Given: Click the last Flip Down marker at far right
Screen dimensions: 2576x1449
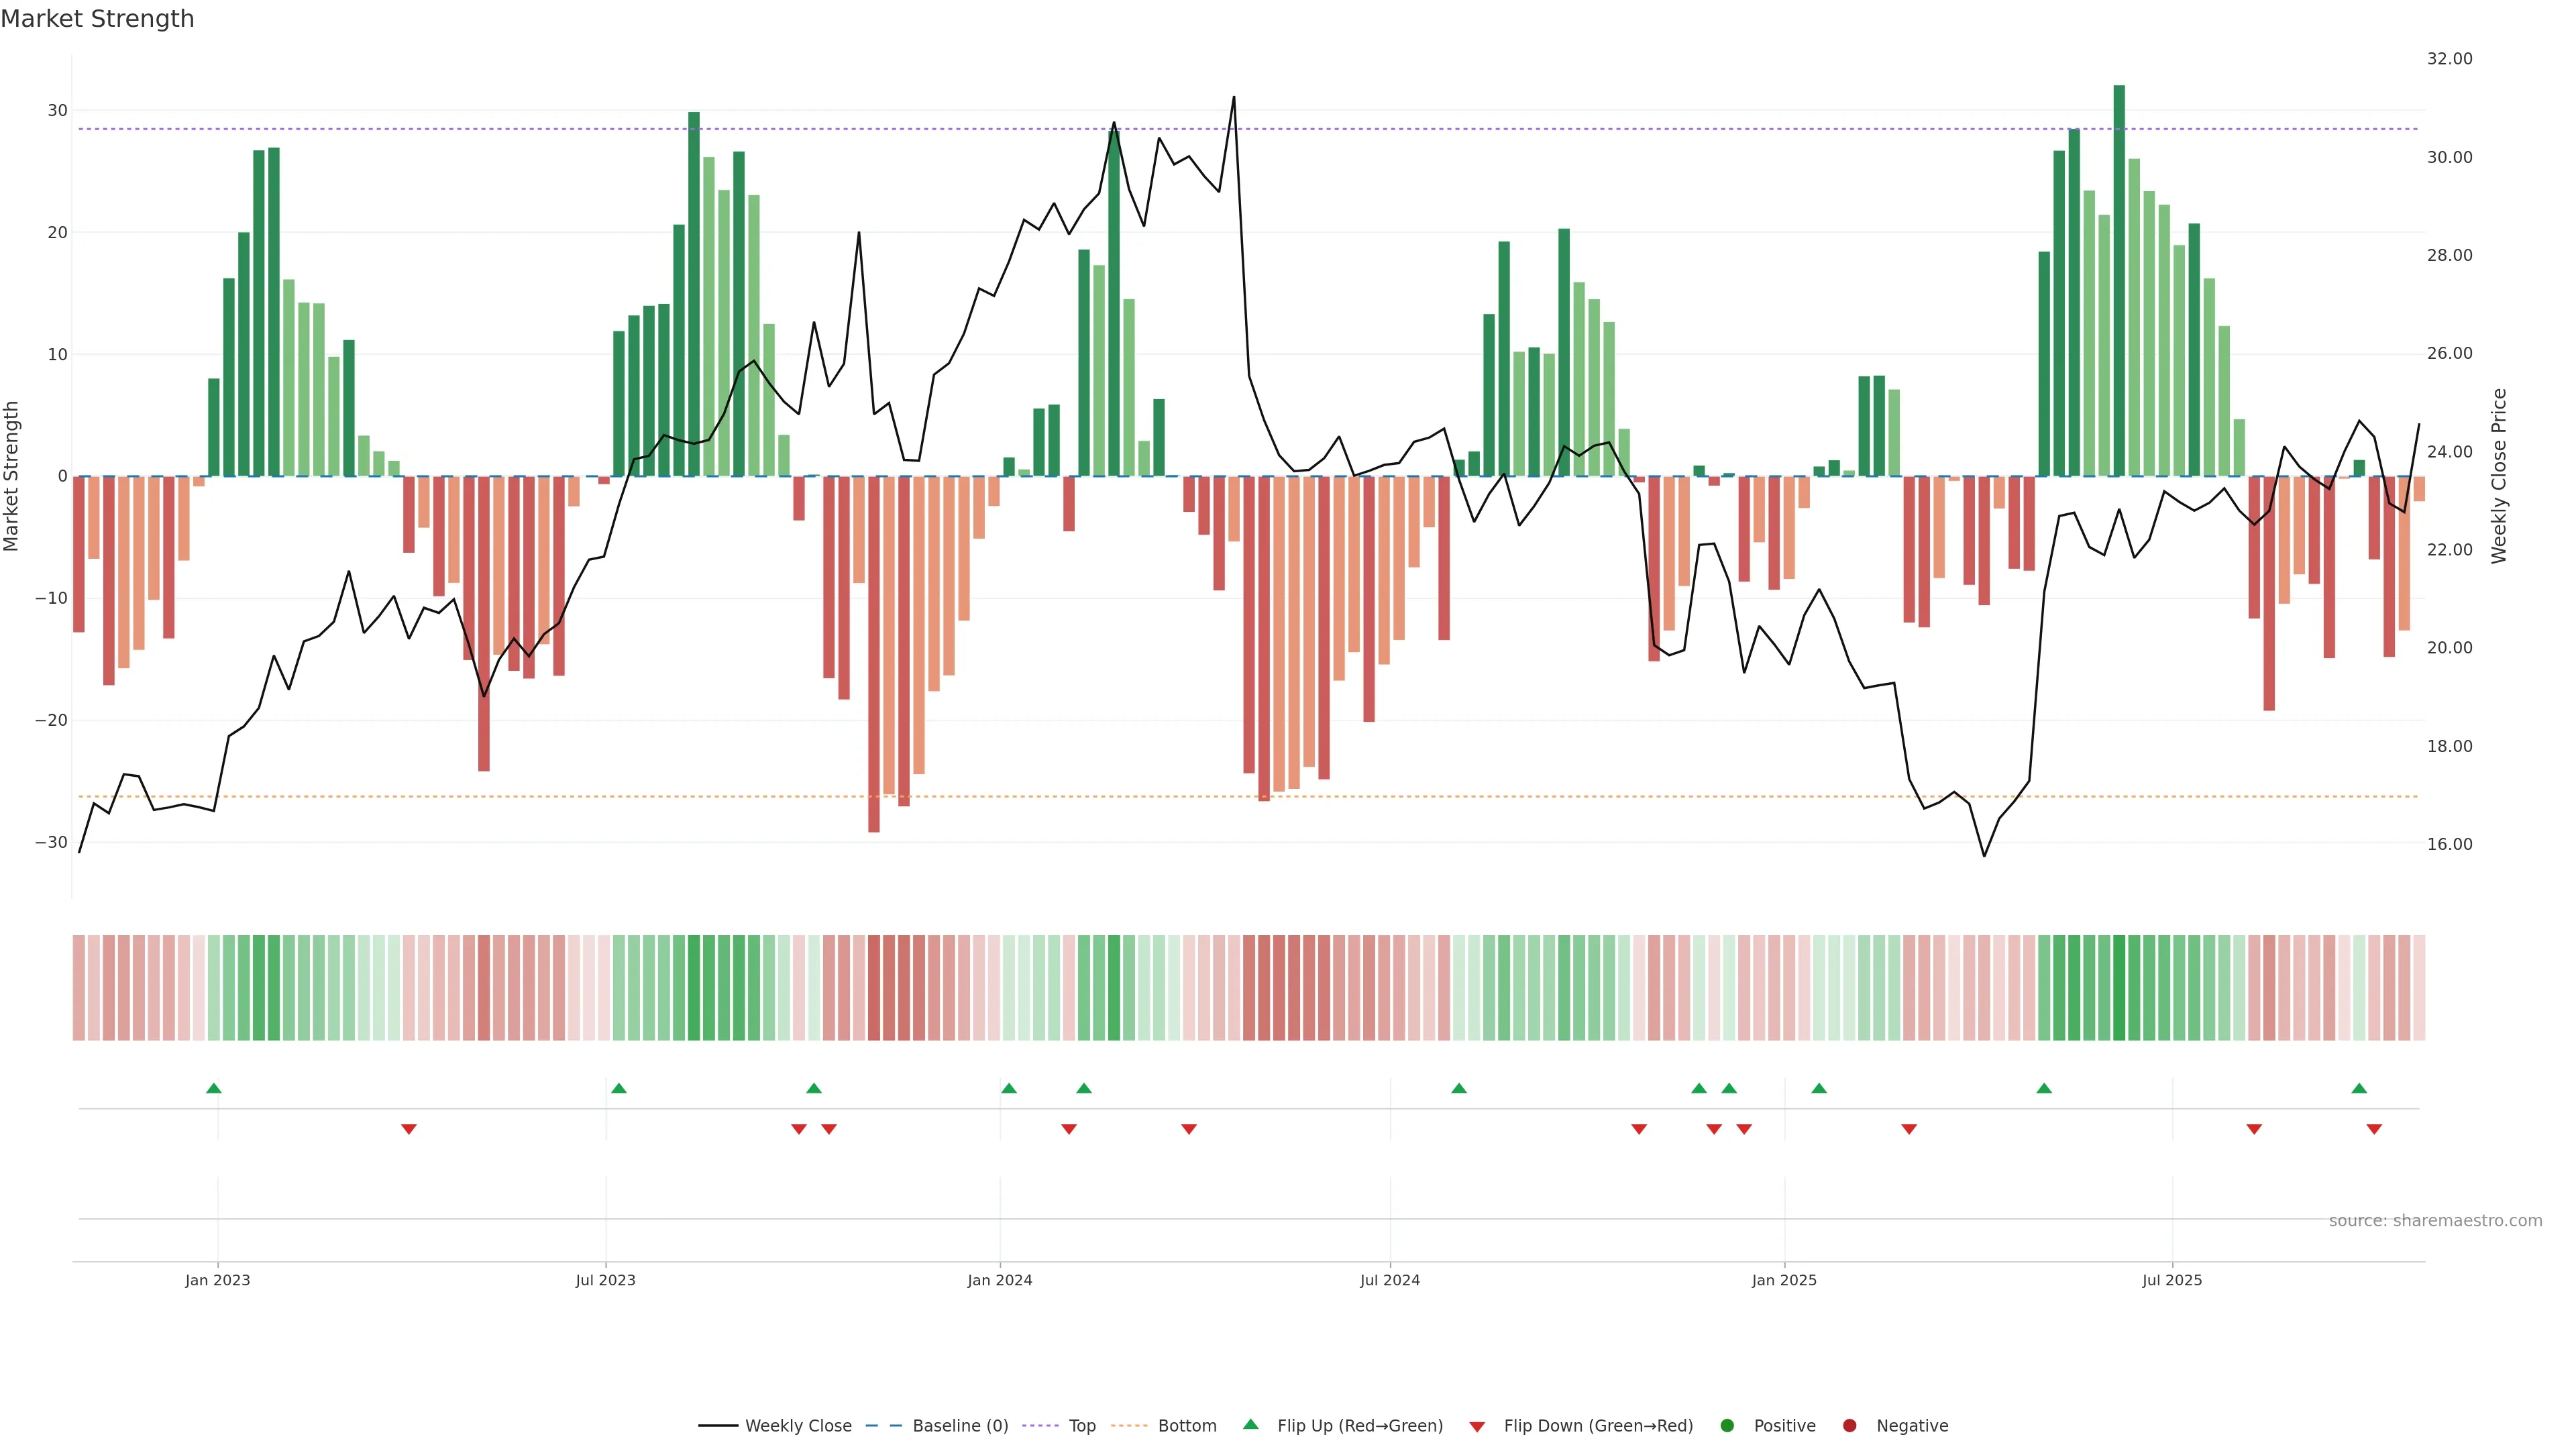Looking at the screenshot, I should pyautogui.click(x=2374, y=1129).
